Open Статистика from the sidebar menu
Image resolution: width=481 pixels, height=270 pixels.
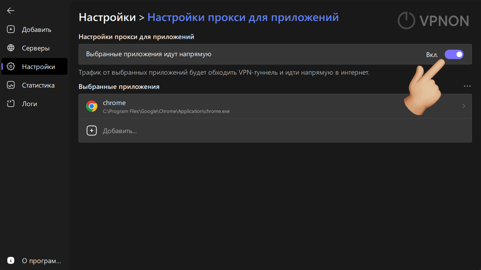coord(38,85)
